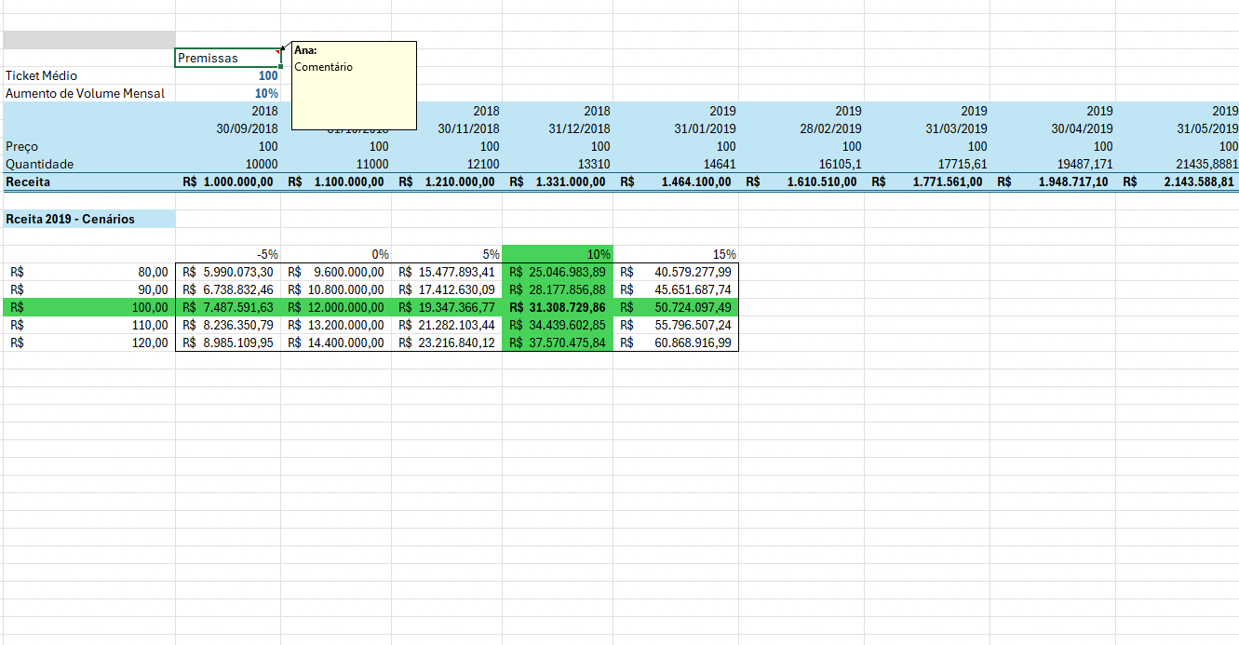The width and height of the screenshot is (1239, 645).
Task: Click scenario cell R$ 25.046.983,89
Action: pos(558,272)
